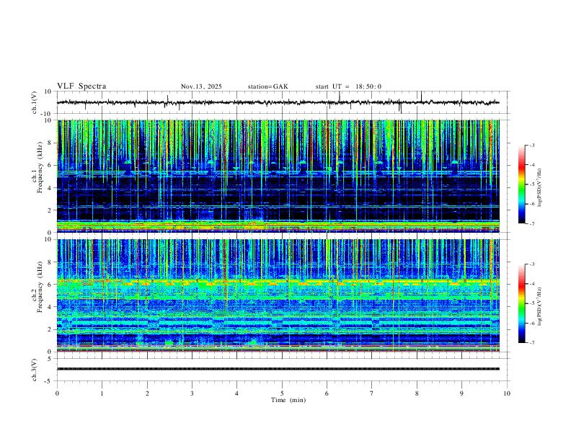Click the 'ch.1(V)' waveform axis label
The height and width of the screenshot is (441, 571).
click(35, 102)
